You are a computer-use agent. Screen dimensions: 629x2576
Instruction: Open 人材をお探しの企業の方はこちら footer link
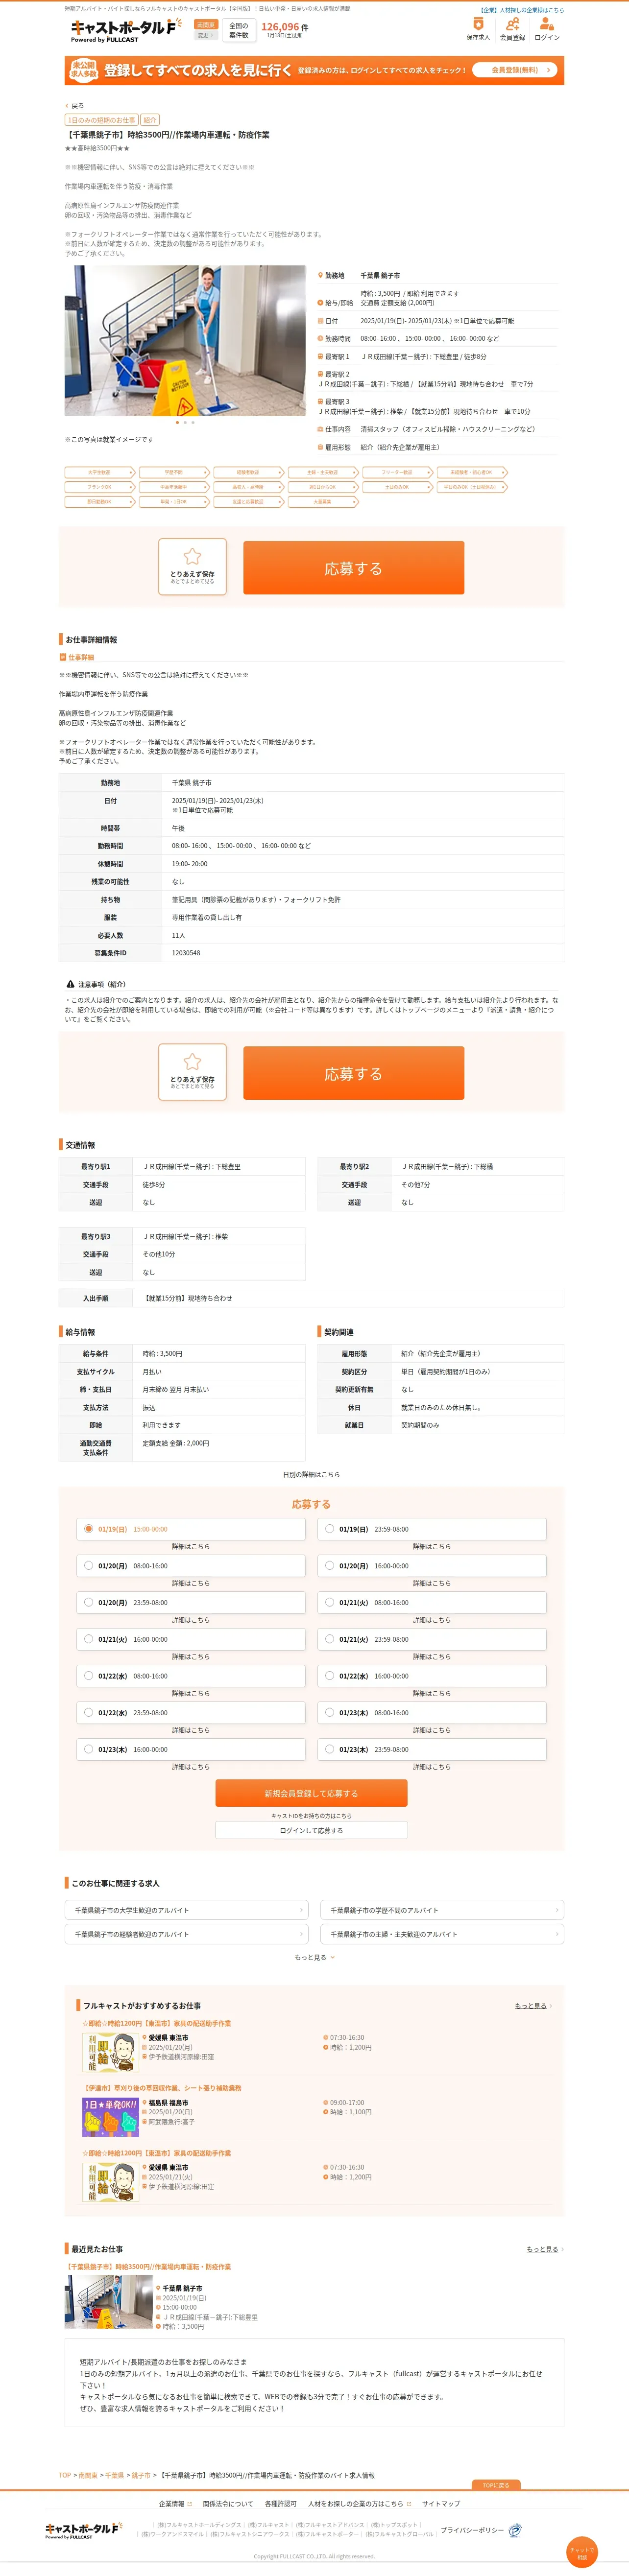(x=359, y=2504)
